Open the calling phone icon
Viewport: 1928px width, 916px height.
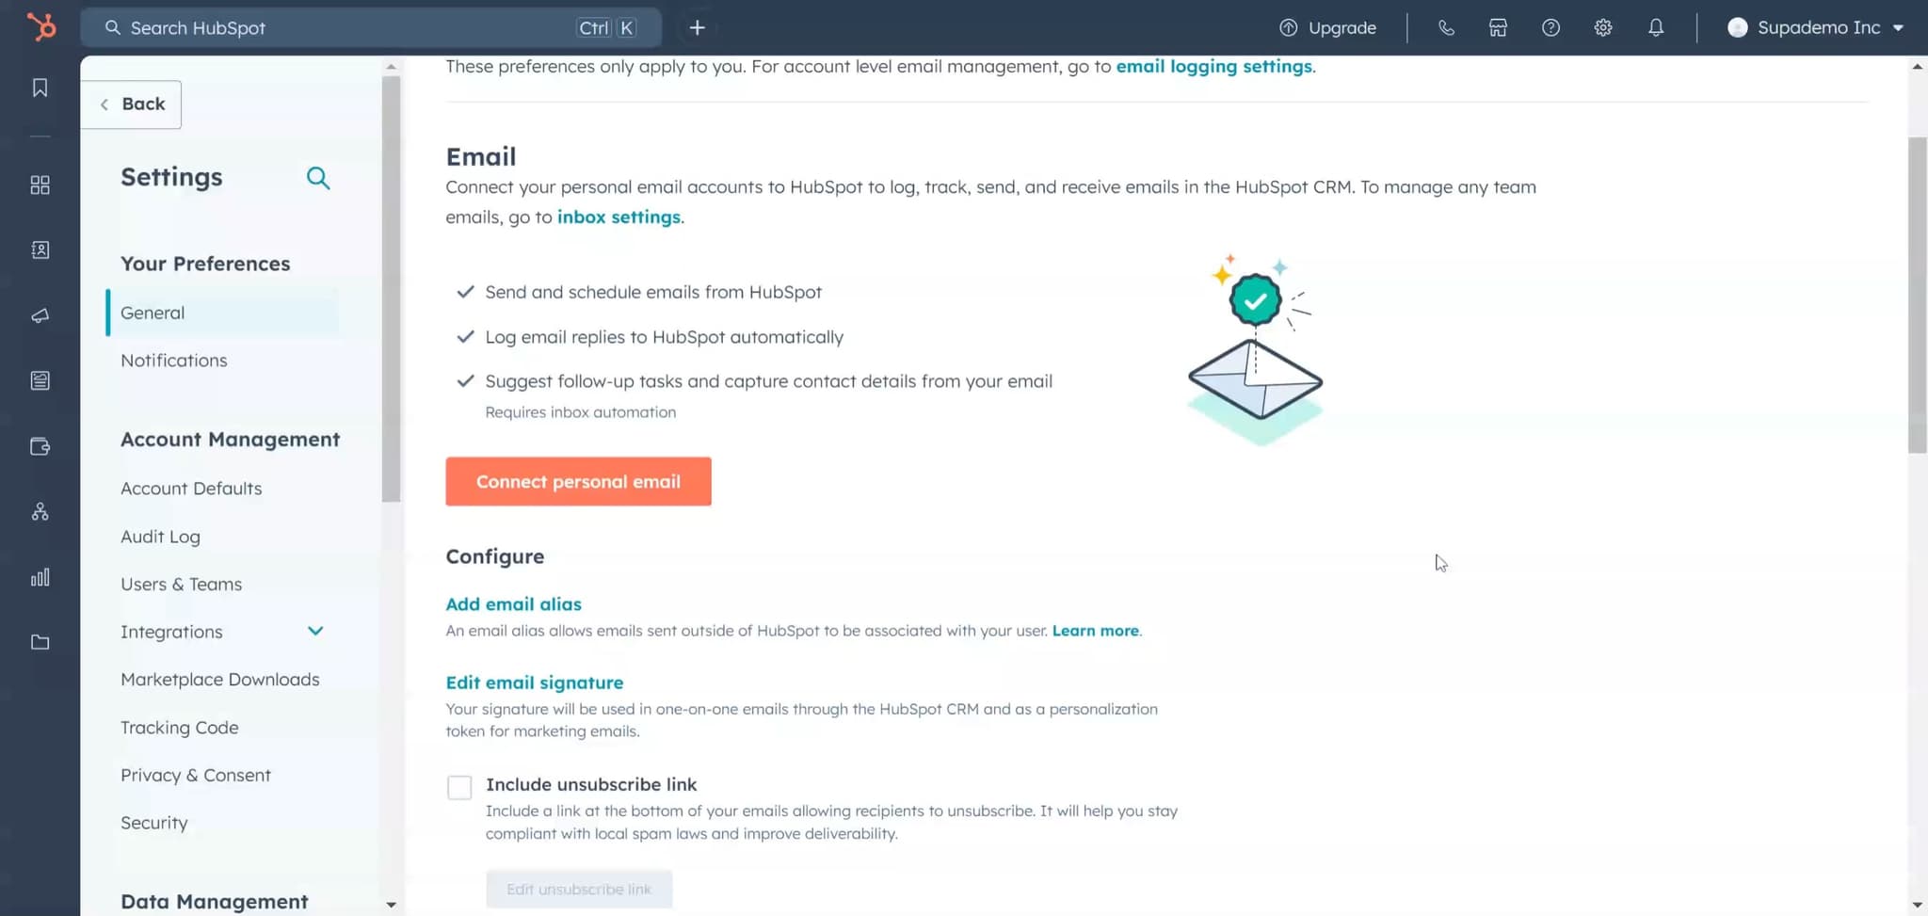(1446, 27)
